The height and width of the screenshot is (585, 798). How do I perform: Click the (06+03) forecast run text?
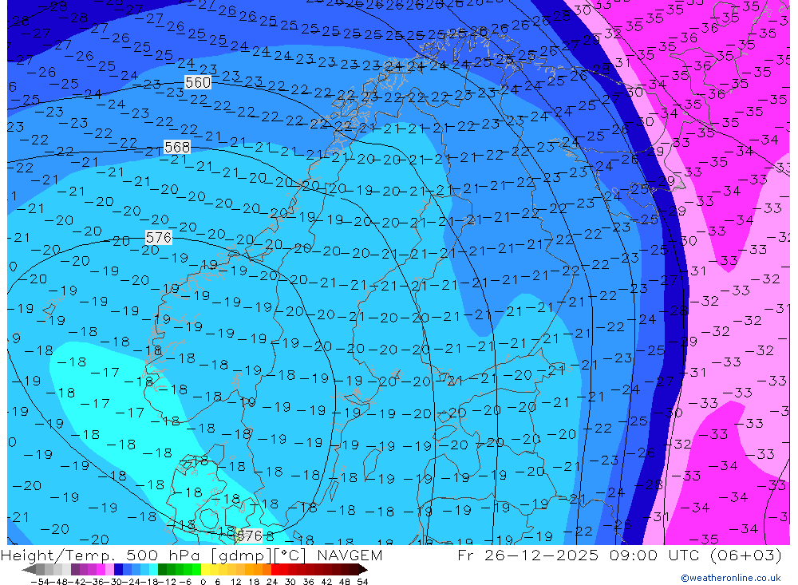[745, 555]
